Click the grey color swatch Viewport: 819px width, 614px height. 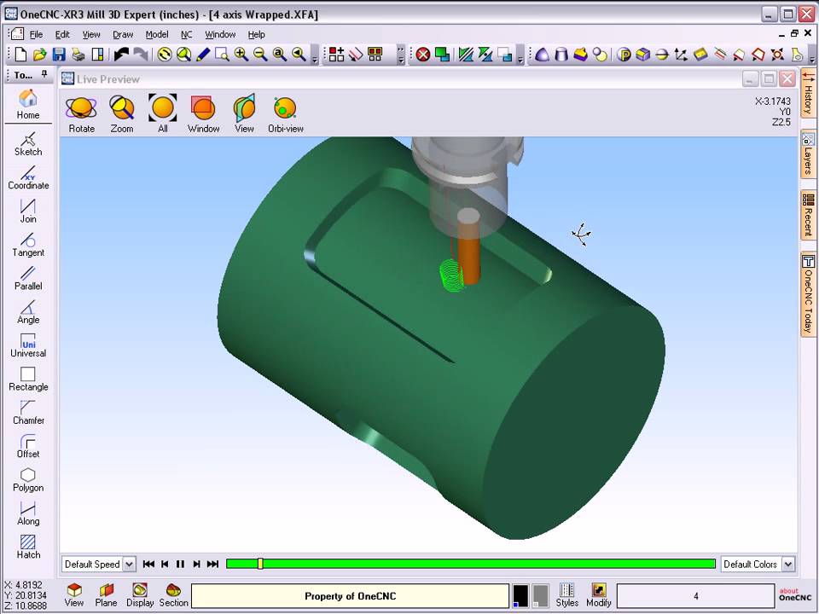click(540, 596)
